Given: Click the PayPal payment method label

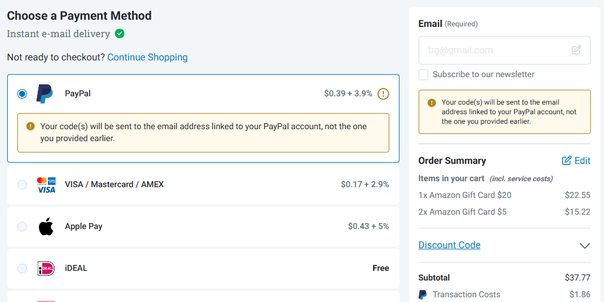Looking at the screenshot, I should point(78,94).
